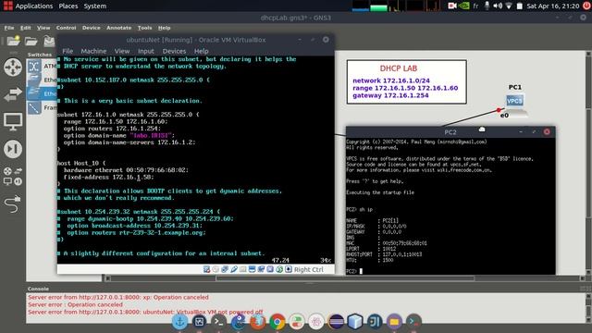
Task: Click the VirtualBox optical disk status icon
Action: pos(216,269)
